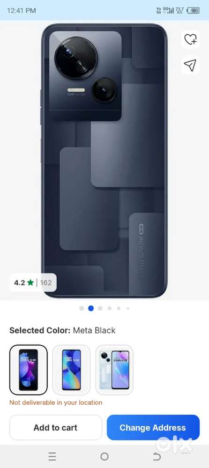Add the phone to cart
The height and width of the screenshot is (468, 209).
click(x=56, y=427)
